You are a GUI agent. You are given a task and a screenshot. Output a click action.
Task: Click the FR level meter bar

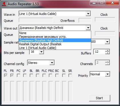[x=12, y=91]
